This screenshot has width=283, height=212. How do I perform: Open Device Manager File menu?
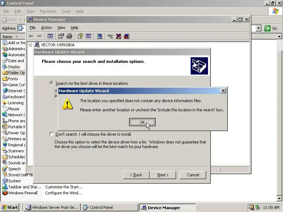(x=33, y=28)
